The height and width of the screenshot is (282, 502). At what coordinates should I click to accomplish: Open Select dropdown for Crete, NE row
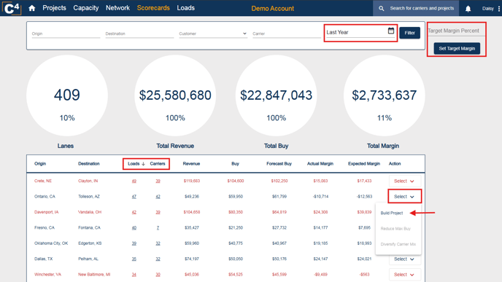click(405, 181)
